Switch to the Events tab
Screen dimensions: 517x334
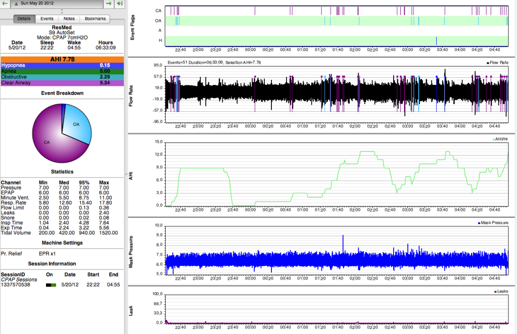click(x=47, y=19)
